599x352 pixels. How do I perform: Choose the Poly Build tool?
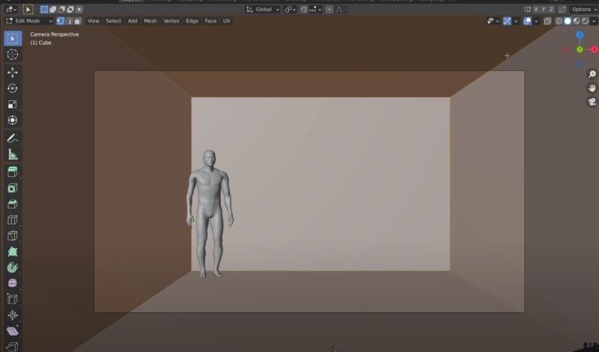click(13, 252)
